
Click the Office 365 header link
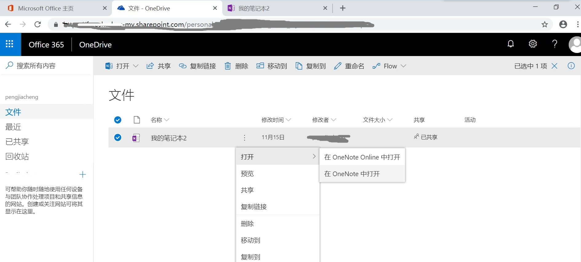(x=46, y=45)
